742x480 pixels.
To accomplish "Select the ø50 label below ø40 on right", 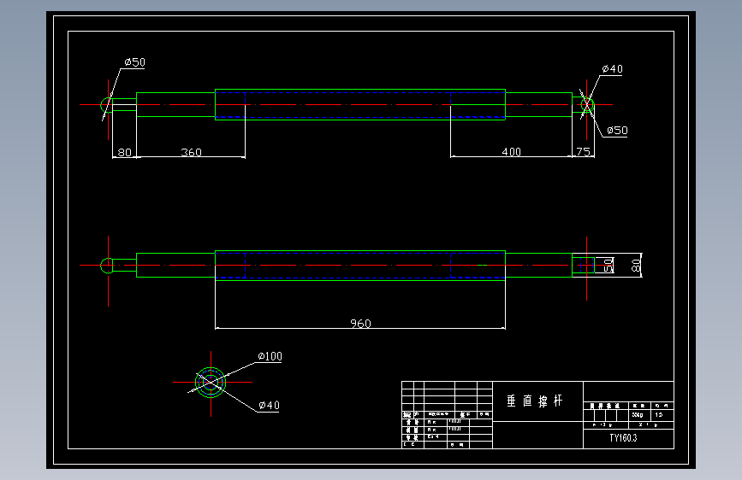I will coord(617,131).
